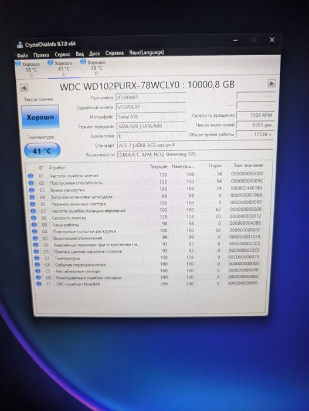Click the ID column header
This screenshot has width=309, height=411.
[x=40, y=168]
